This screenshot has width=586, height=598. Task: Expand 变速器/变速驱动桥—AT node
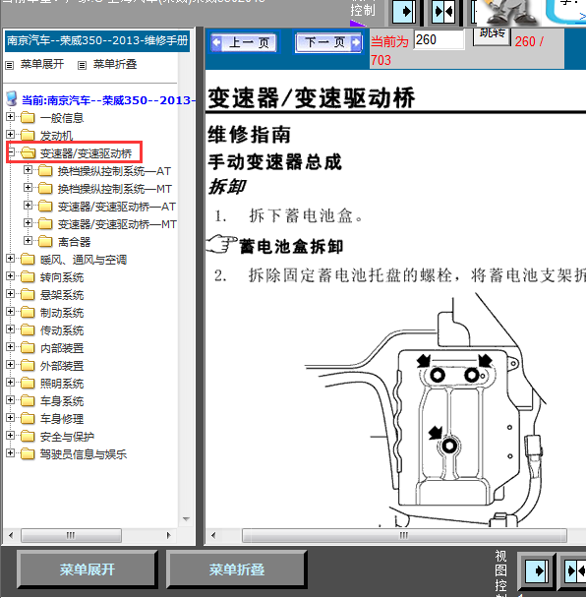pos(28,206)
